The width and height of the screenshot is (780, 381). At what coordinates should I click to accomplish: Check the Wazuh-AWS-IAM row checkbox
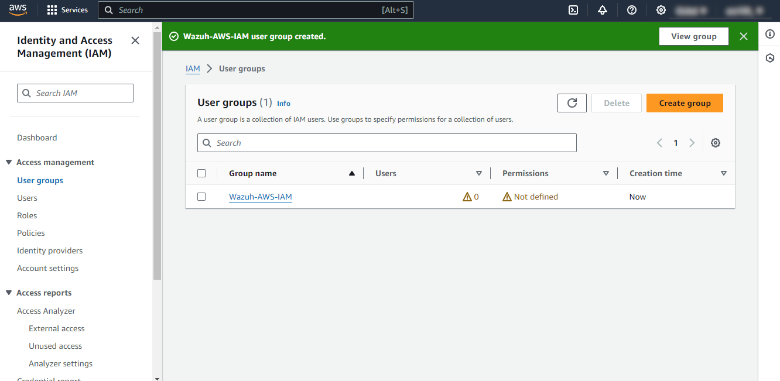point(201,197)
